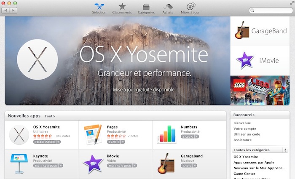Open dropdown arrow beside iMovie update button

tap(135, 166)
